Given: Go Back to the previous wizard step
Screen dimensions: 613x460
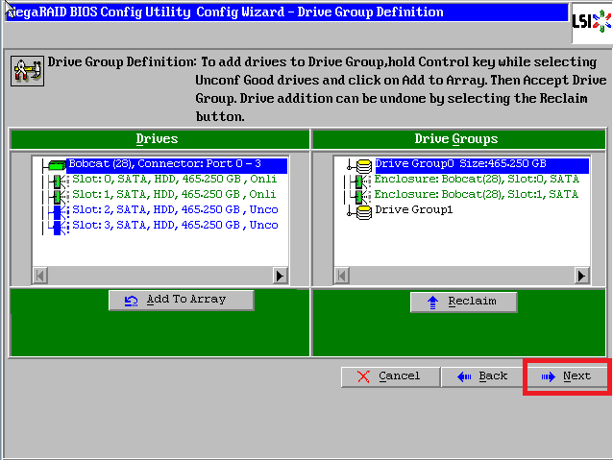Looking at the screenshot, I should click(482, 376).
